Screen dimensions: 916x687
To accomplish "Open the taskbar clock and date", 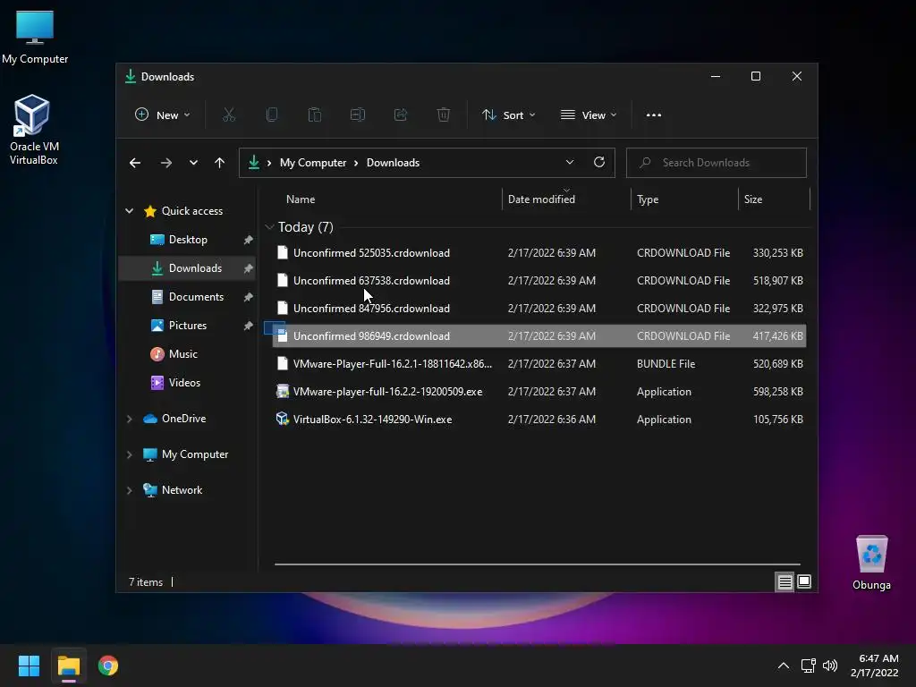I will [x=875, y=666].
